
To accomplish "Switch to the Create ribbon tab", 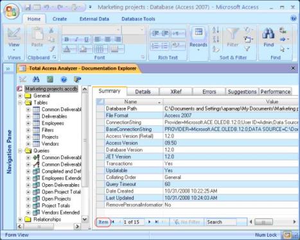I will point(60,19).
